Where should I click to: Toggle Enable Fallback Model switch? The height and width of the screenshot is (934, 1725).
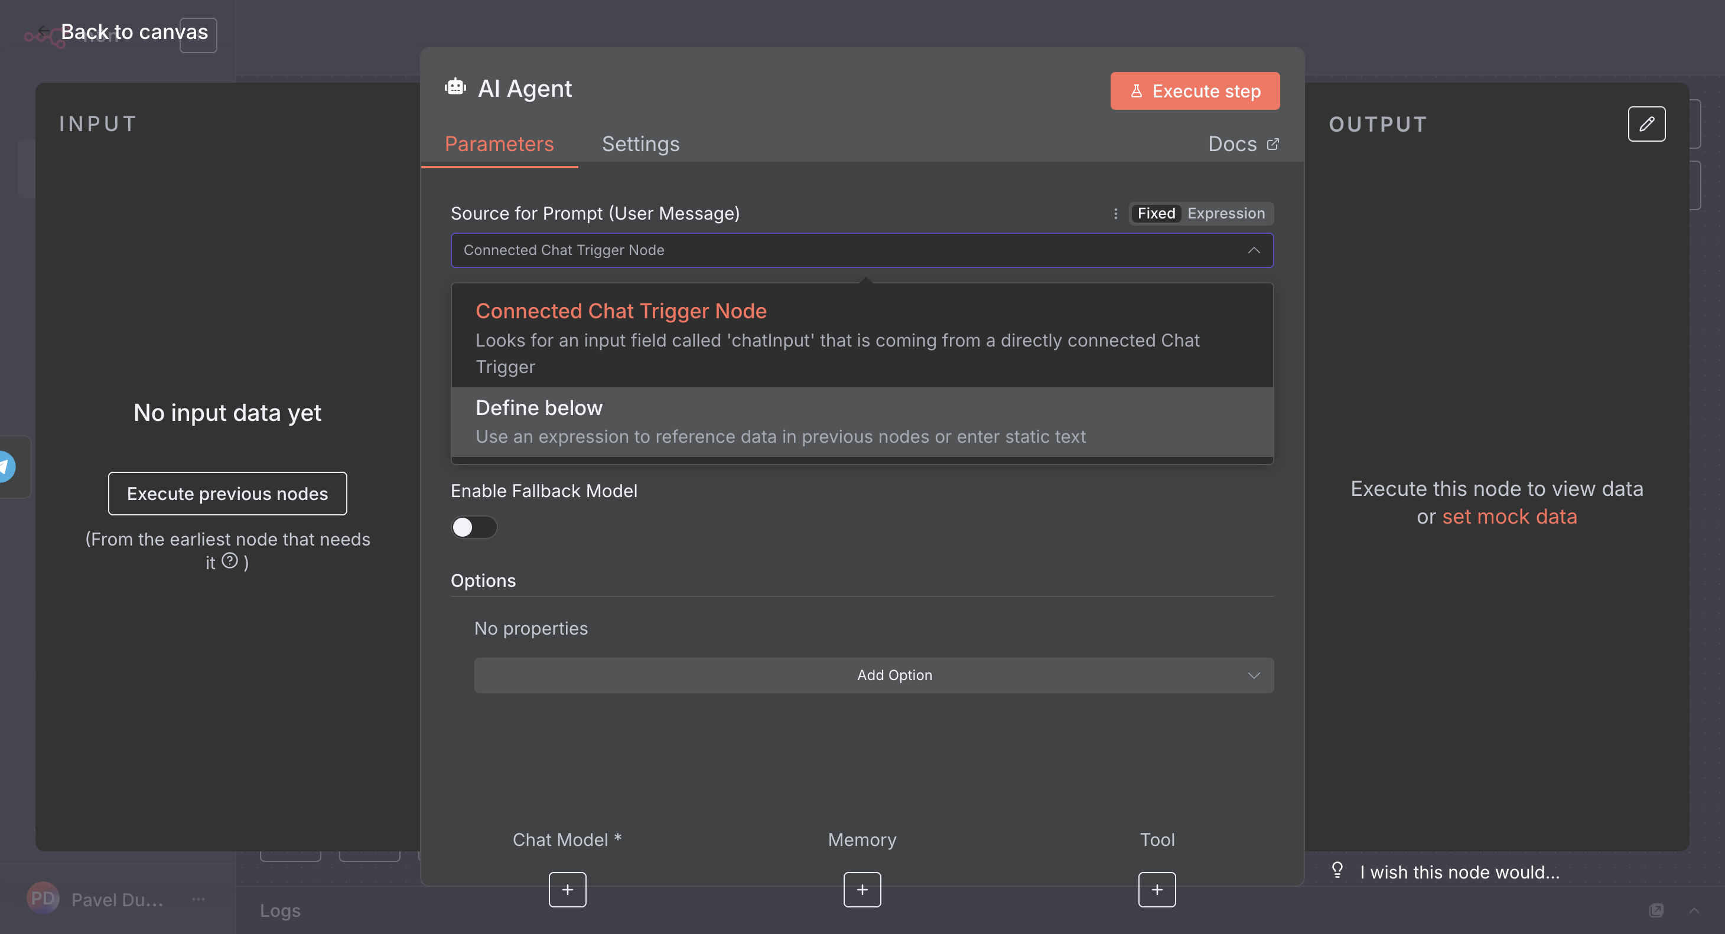pos(473,527)
